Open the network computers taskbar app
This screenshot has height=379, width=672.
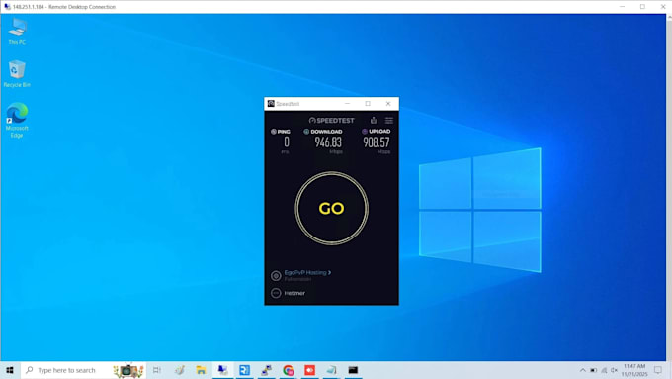[x=267, y=370]
